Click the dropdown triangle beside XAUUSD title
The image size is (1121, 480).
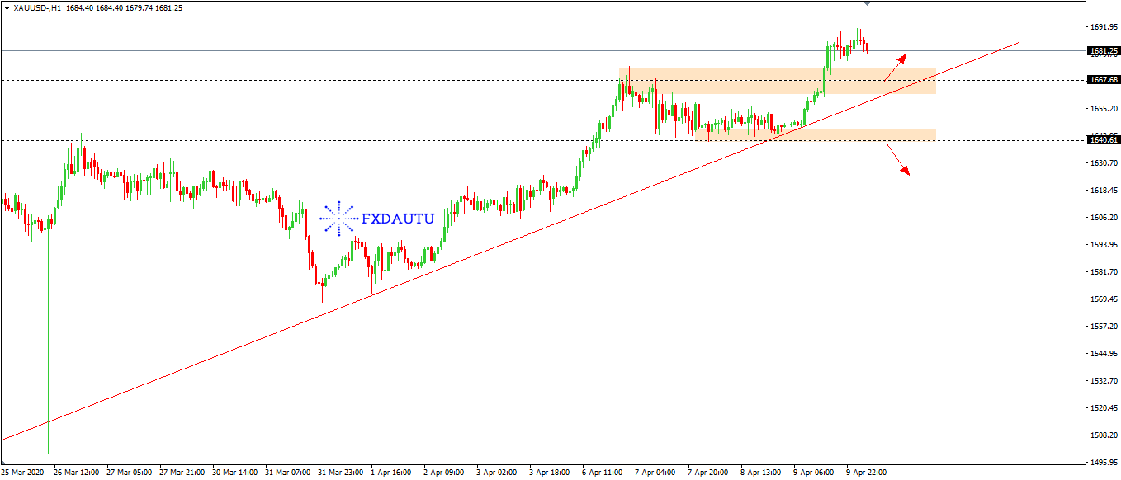(x=7, y=7)
